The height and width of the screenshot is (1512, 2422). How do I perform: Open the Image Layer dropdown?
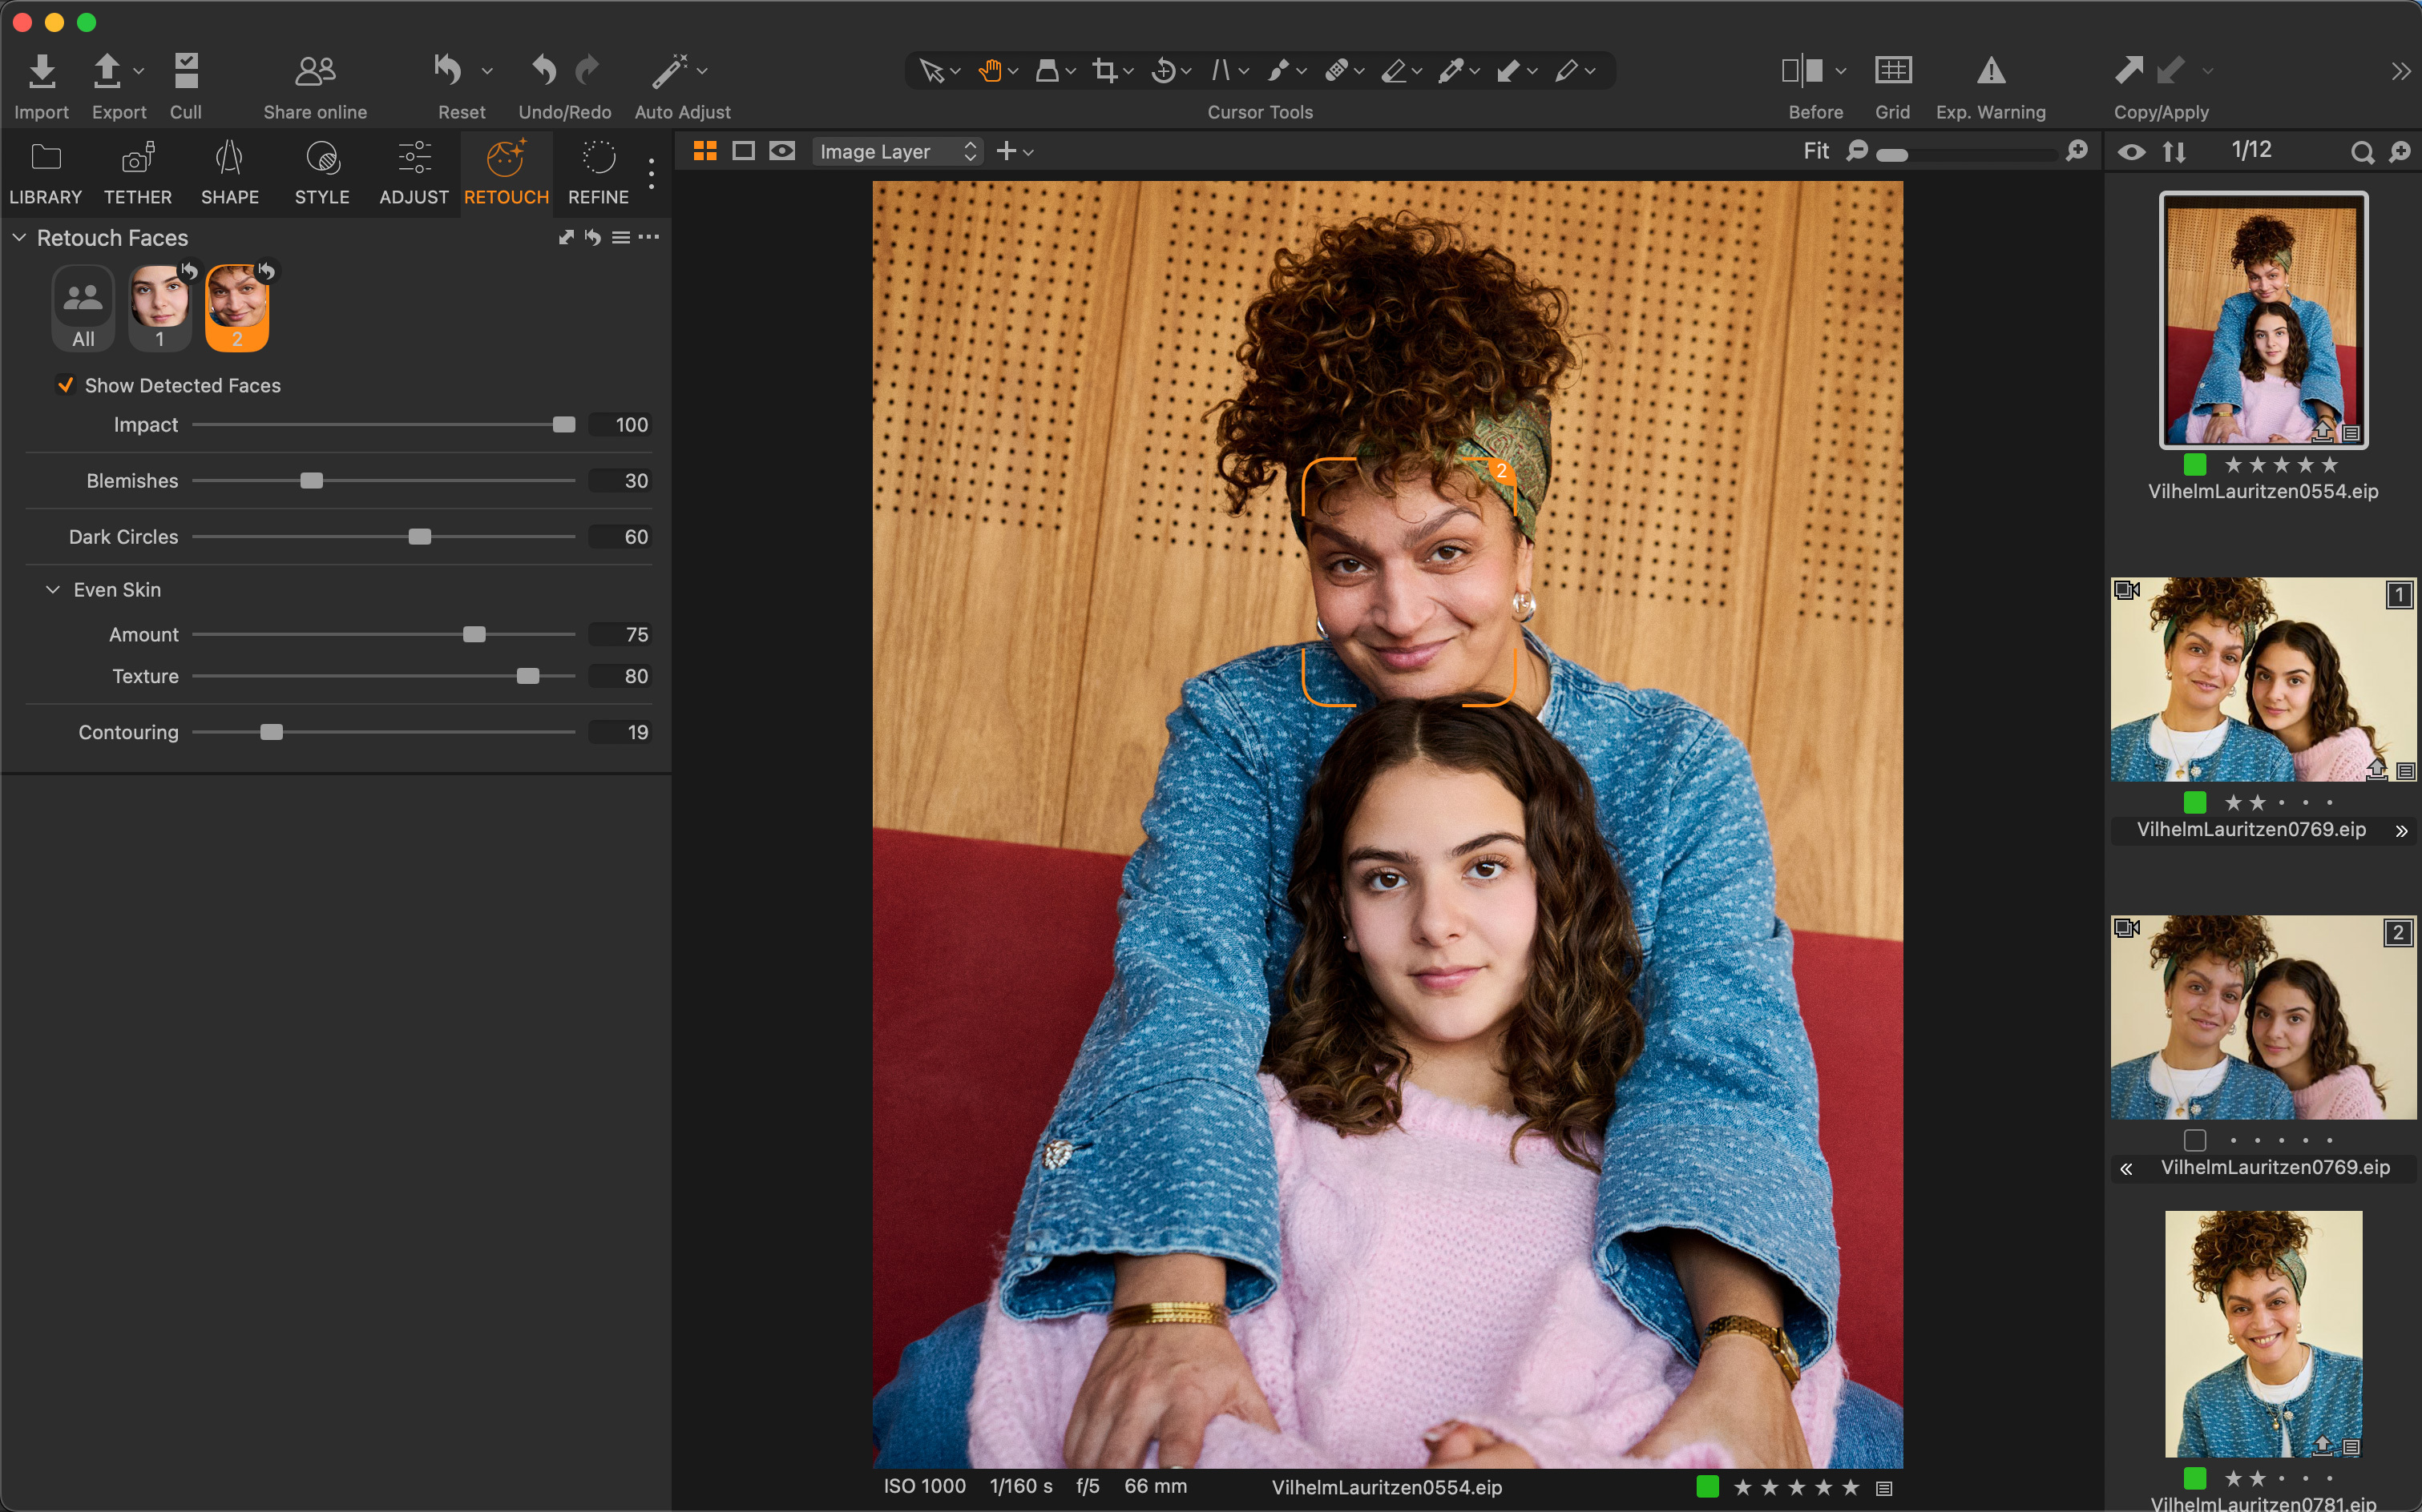896,151
